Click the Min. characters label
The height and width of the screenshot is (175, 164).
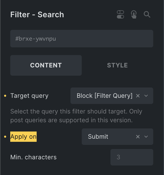(x=33, y=157)
